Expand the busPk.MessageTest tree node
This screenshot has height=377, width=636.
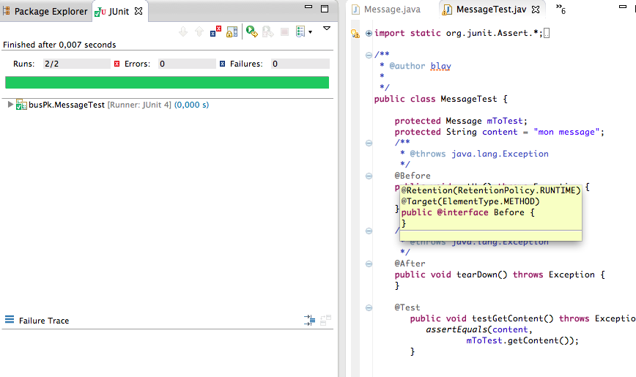(10, 105)
